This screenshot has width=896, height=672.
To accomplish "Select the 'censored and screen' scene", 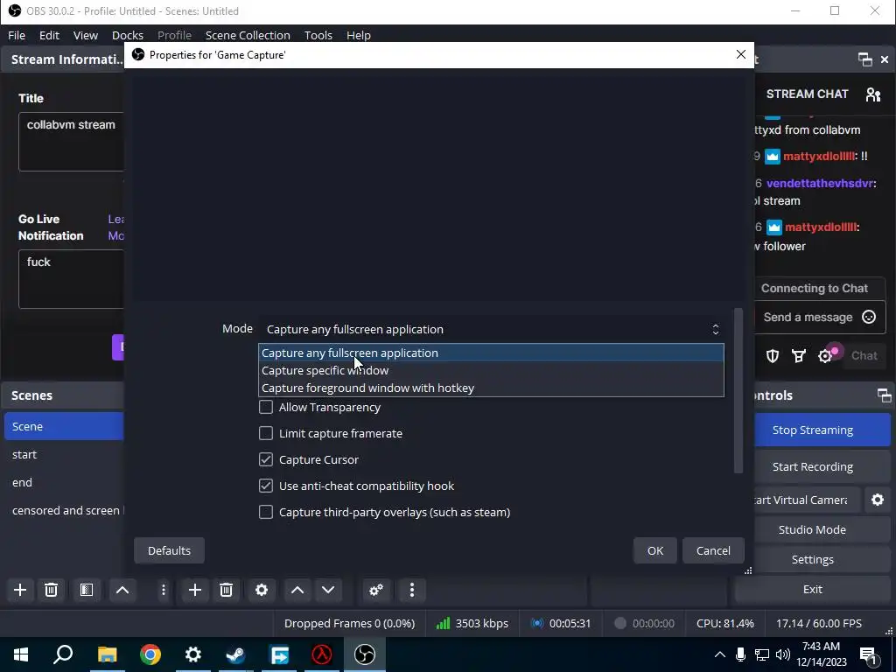I will pos(64,511).
